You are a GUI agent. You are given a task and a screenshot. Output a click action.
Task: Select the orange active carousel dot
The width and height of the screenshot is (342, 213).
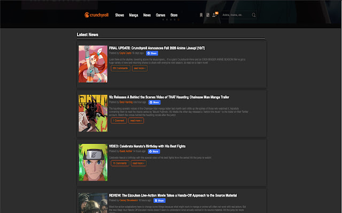click(178, 20)
